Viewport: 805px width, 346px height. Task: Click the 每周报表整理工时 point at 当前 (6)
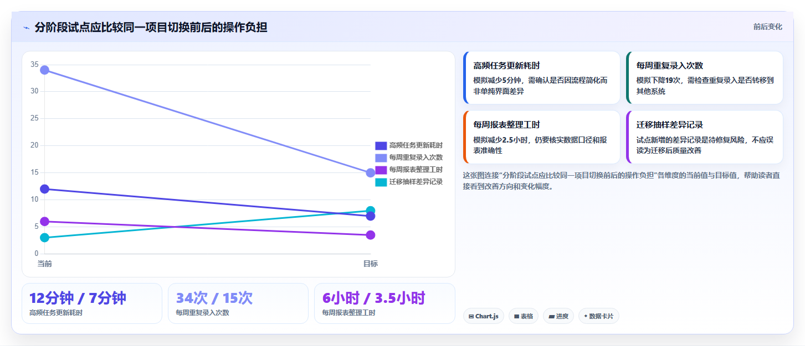tap(44, 221)
